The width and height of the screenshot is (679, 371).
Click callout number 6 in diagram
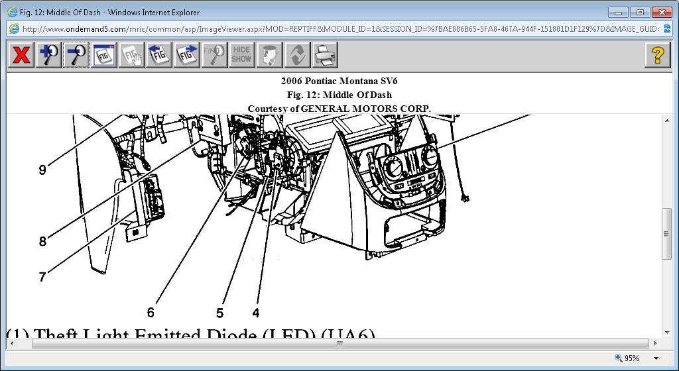pyautogui.click(x=151, y=312)
